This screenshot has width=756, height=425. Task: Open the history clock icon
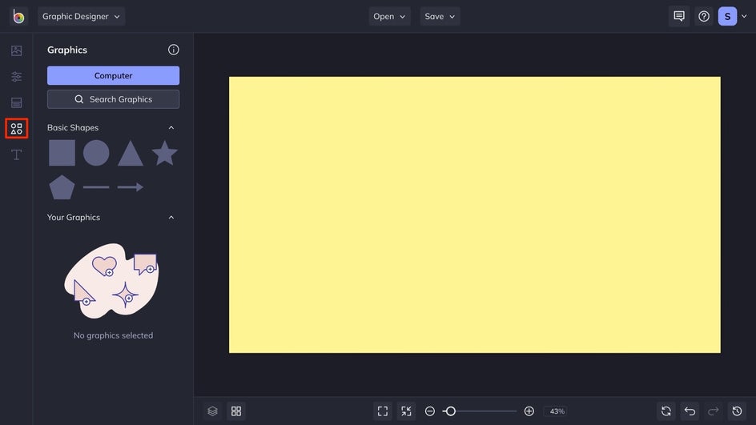tap(738, 411)
